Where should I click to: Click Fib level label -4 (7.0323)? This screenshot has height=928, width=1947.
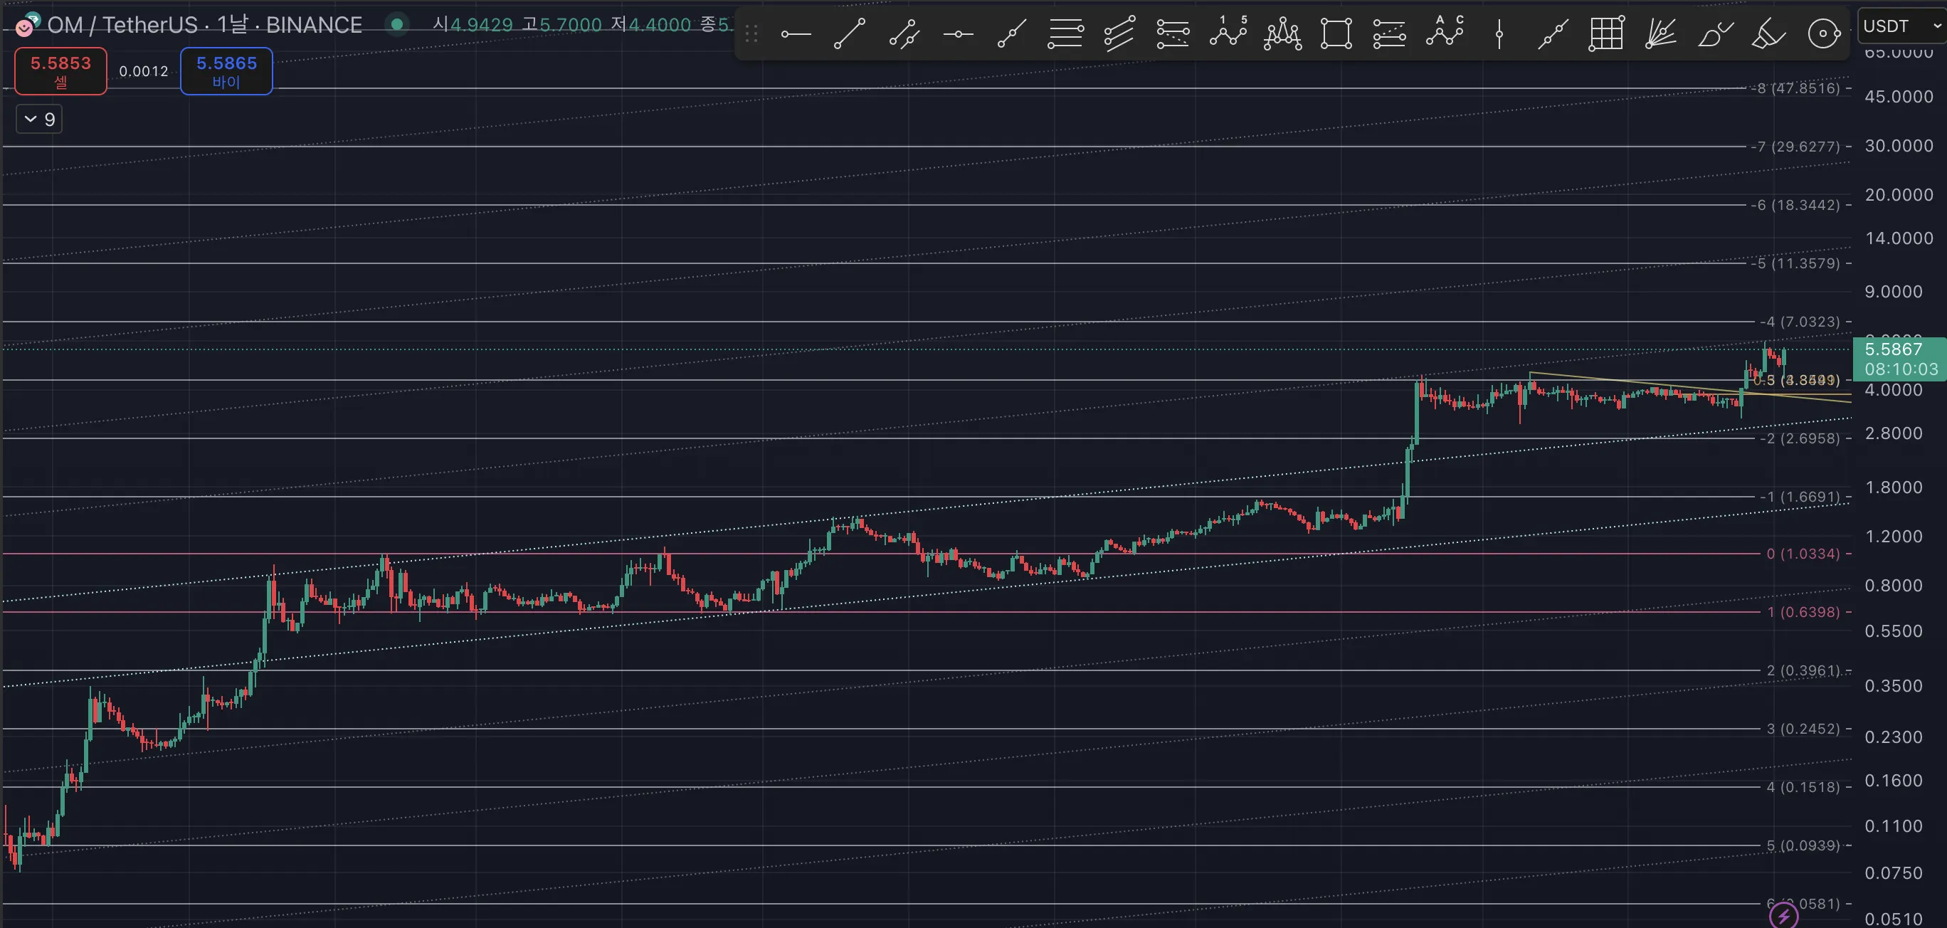(1800, 322)
